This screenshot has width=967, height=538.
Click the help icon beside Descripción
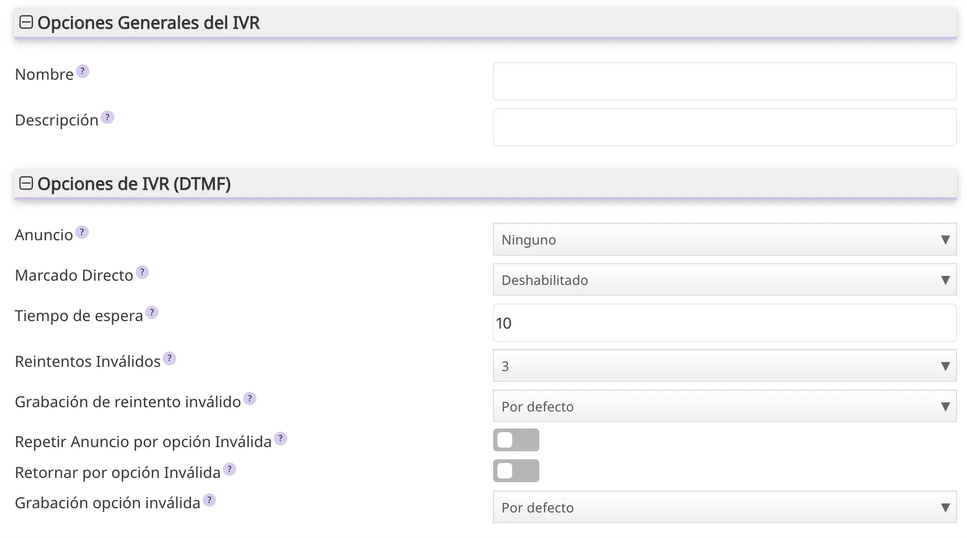click(107, 117)
